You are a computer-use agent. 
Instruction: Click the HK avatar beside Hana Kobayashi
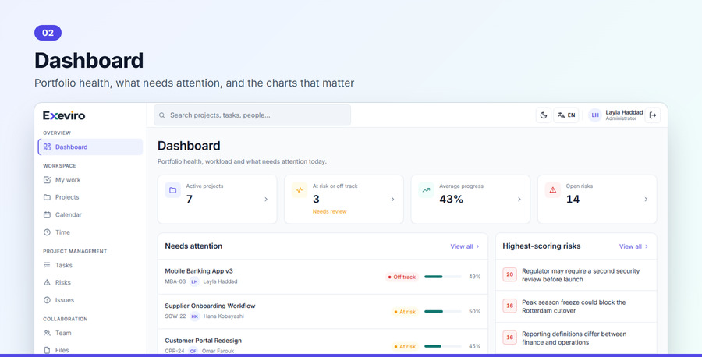(x=194, y=316)
